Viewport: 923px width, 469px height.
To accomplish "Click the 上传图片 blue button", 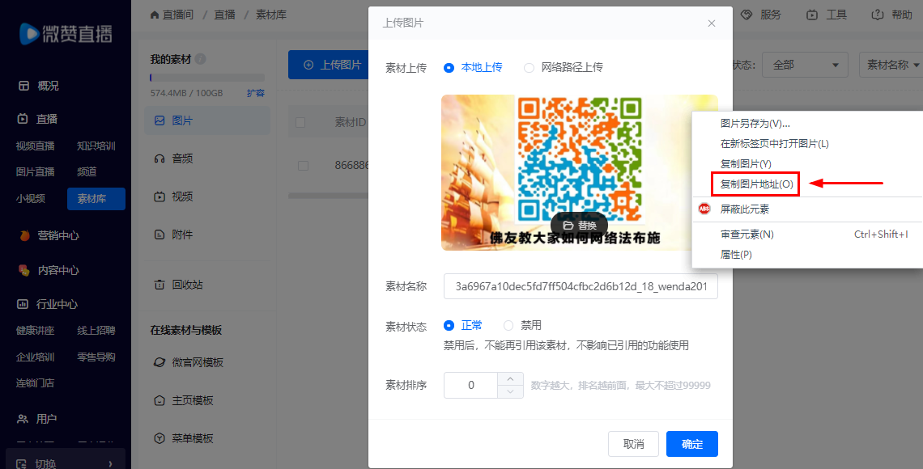I will [330, 65].
